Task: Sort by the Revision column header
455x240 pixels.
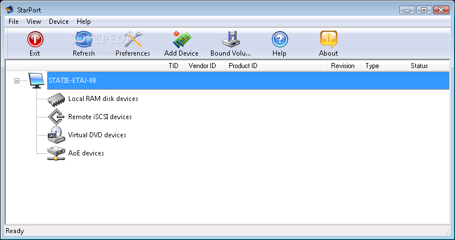Action: 344,66
